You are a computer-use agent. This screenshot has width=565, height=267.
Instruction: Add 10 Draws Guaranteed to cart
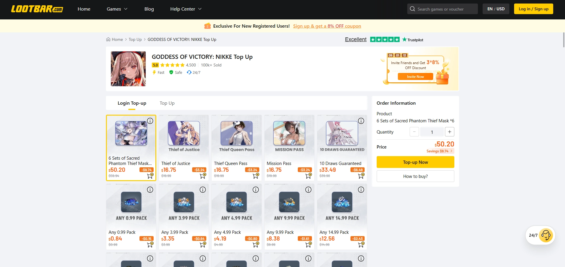point(361,176)
